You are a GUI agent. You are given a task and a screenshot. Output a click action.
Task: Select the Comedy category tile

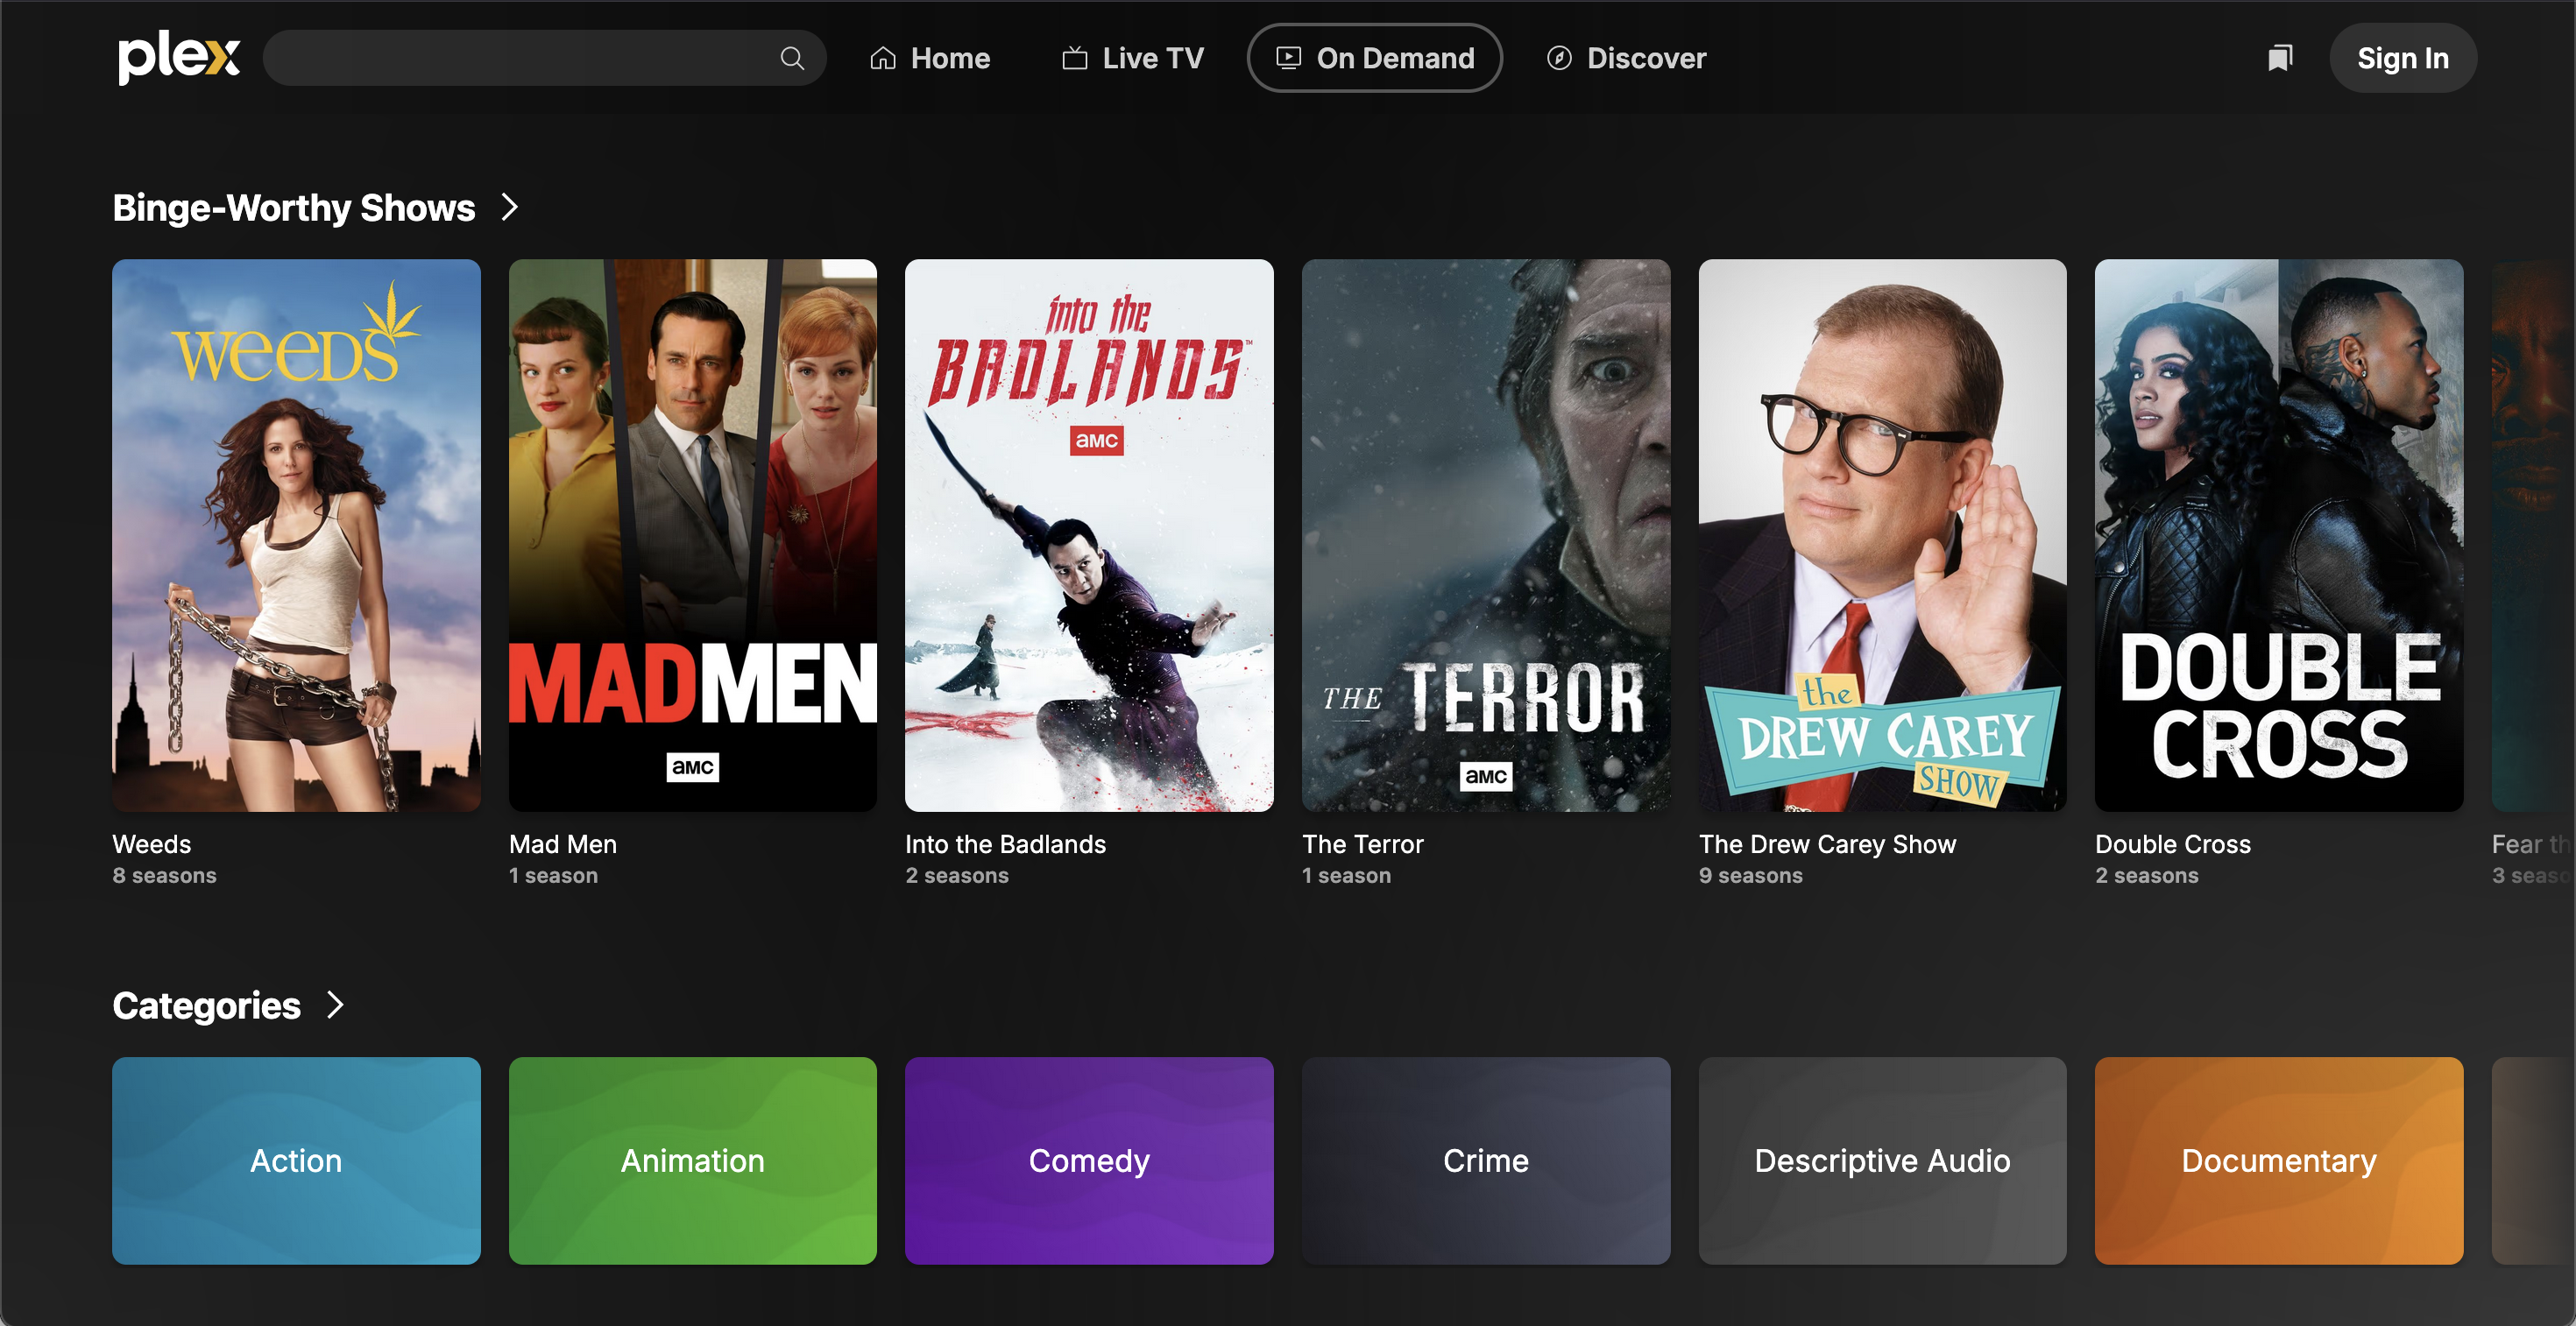coord(1089,1161)
